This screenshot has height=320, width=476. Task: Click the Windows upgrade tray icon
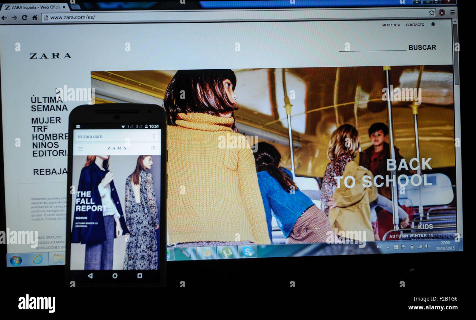pos(396,247)
